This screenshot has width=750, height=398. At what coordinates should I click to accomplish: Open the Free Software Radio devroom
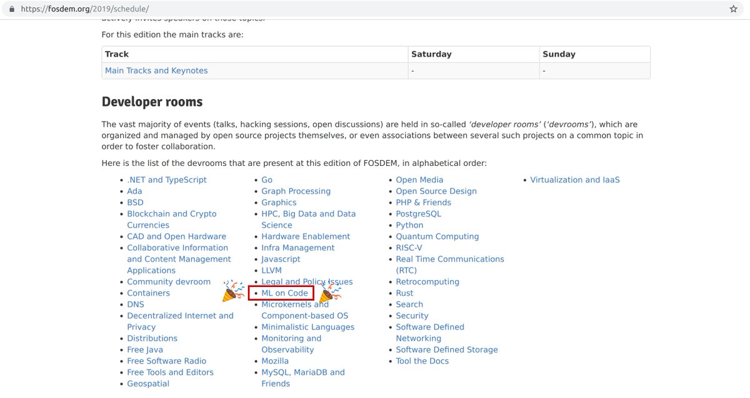coord(166,361)
